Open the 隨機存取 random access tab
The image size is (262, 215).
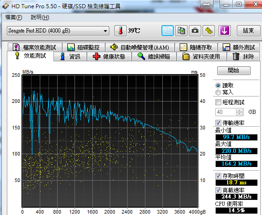pos(196,48)
